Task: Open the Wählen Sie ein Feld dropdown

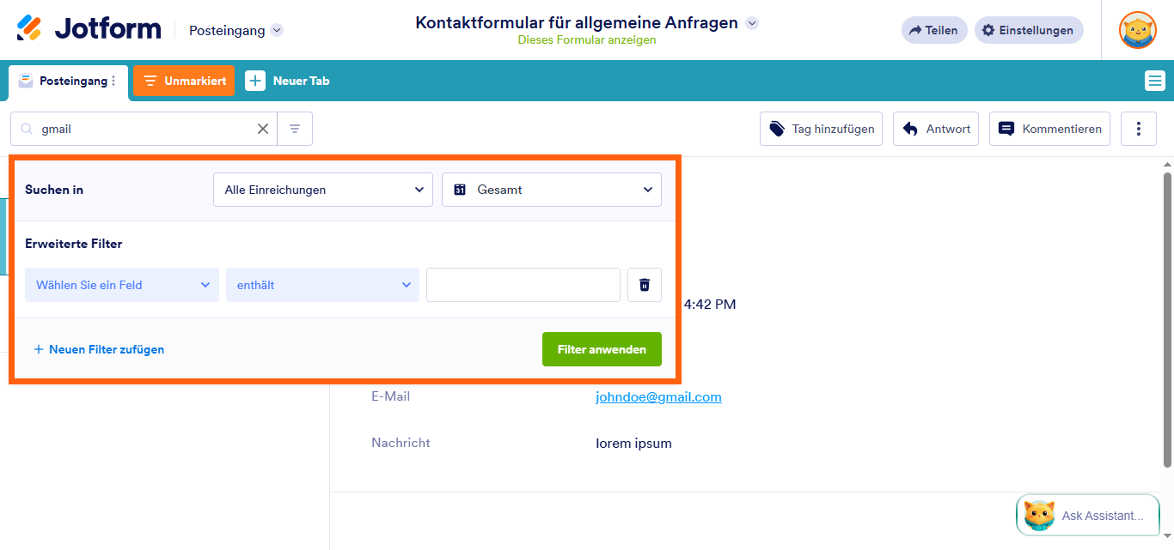Action: pos(121,284)
